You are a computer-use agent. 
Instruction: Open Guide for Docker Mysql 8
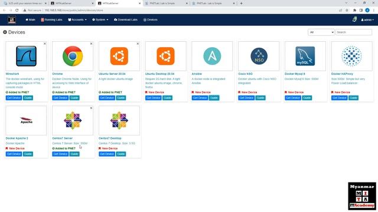[307, 98]
